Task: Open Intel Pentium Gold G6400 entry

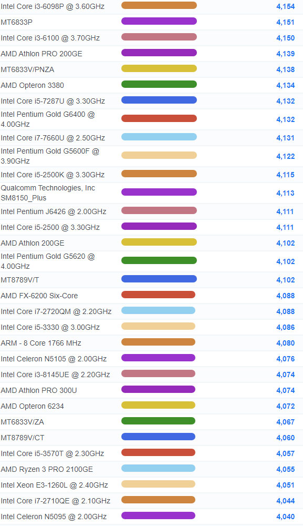Action: tap(48, 119)
